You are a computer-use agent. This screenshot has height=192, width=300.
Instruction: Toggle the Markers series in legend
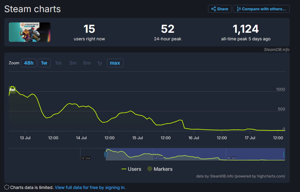[160, 169]
